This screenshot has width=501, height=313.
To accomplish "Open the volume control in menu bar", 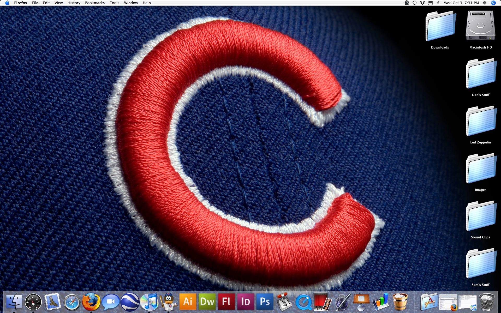I will click(x=485, y=3).
